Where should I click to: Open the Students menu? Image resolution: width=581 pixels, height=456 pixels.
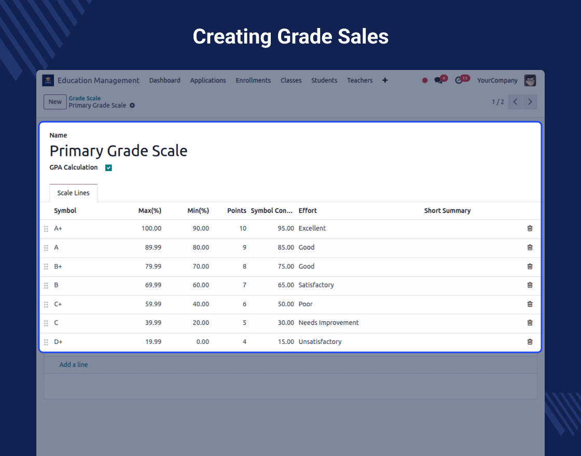(324, 80)
